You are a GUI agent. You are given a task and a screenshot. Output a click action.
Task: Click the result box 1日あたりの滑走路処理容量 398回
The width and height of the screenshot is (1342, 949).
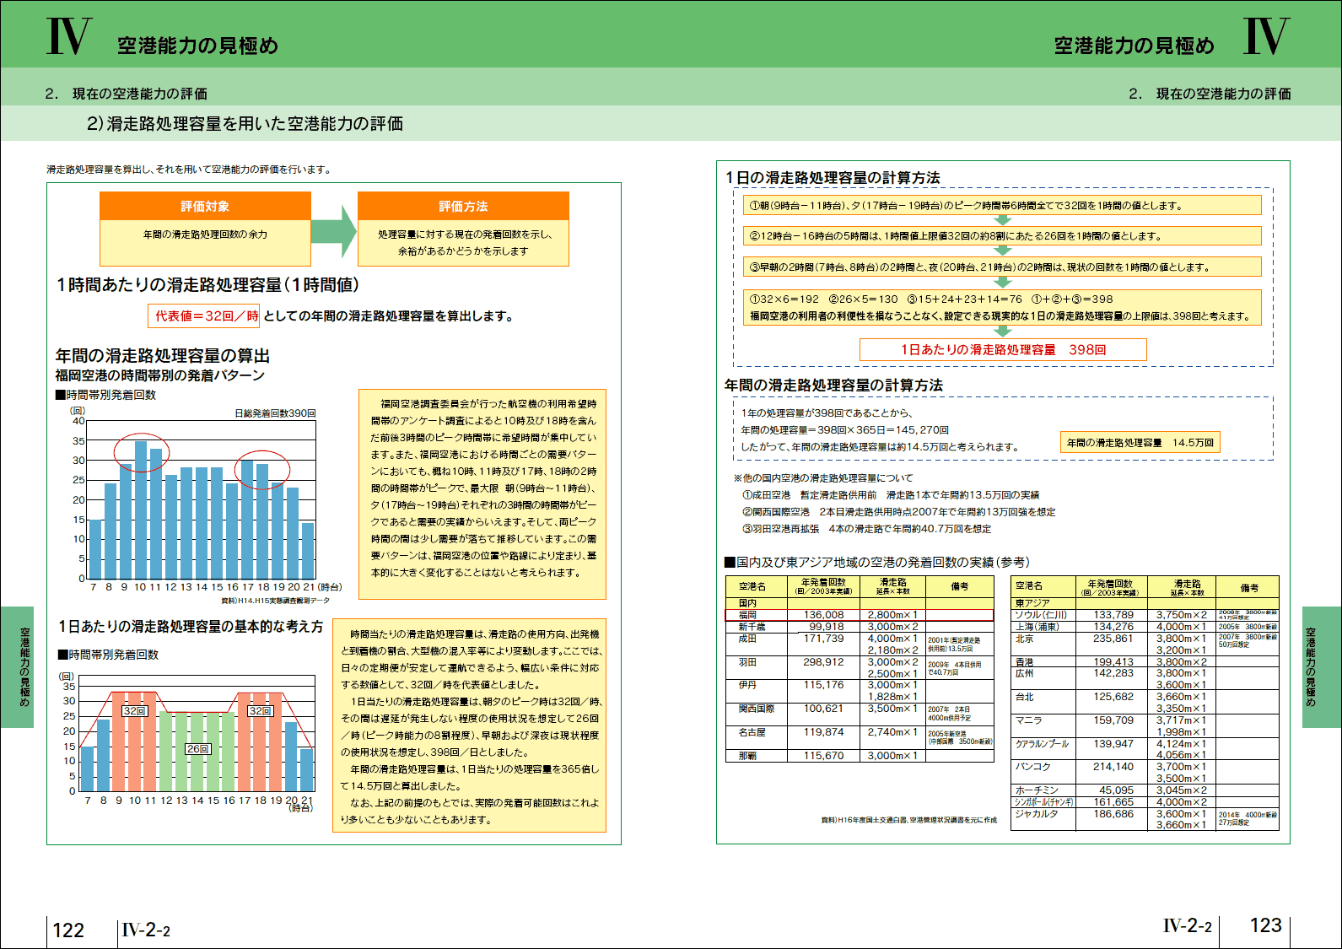tap(1003, 349)
